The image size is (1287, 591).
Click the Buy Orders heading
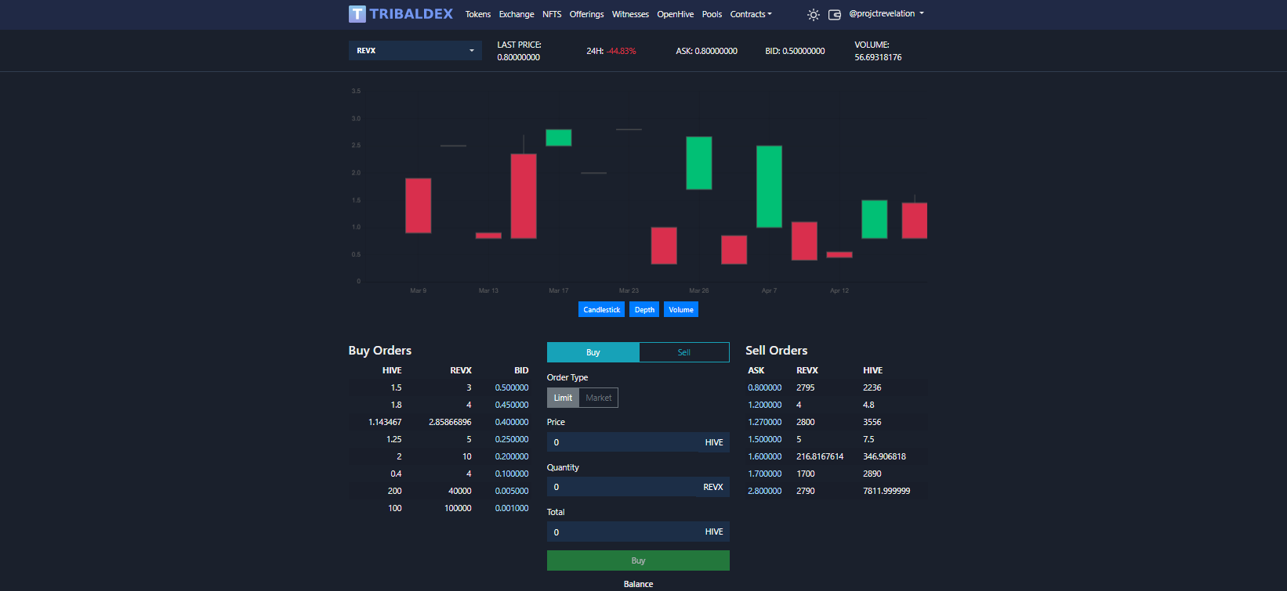click(380, 351)
